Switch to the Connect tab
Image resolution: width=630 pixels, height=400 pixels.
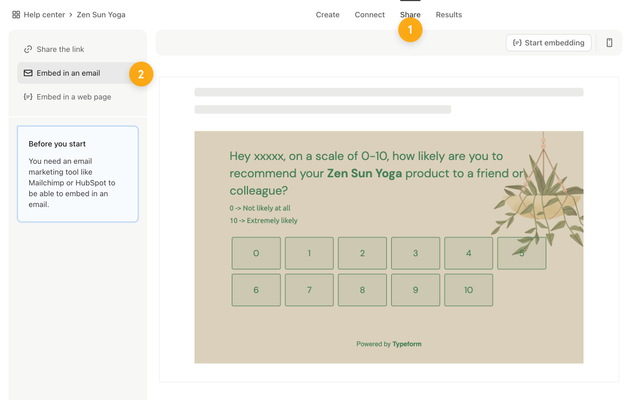pyautogui.click(x=370, y=15)
